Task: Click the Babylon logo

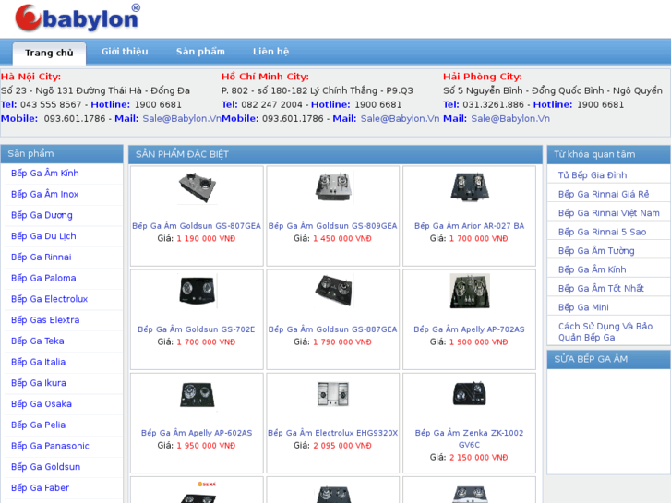Action: pyautogui.click(x=78, y=18)
